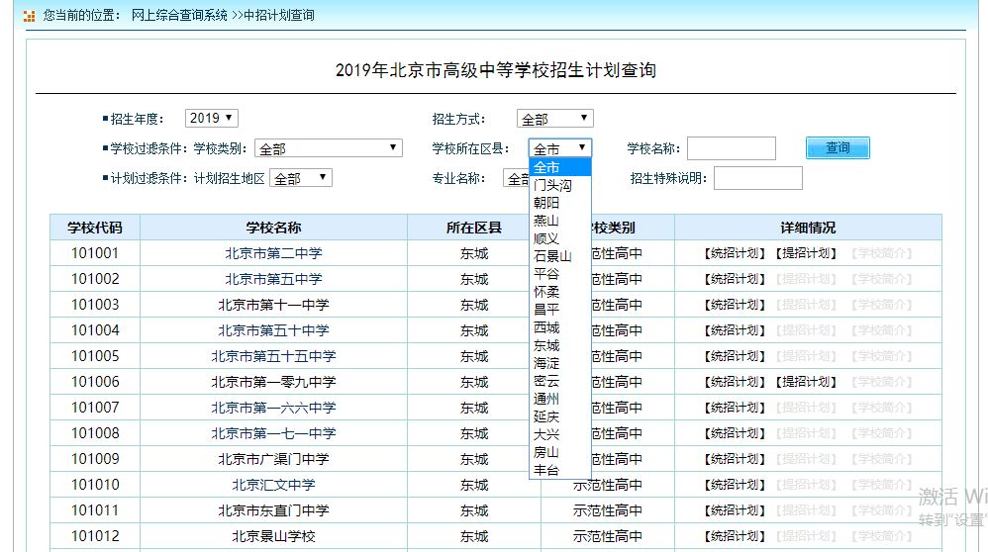Select 通州 in the district list
Screen dimensions: 988x552
coord(560,399)
